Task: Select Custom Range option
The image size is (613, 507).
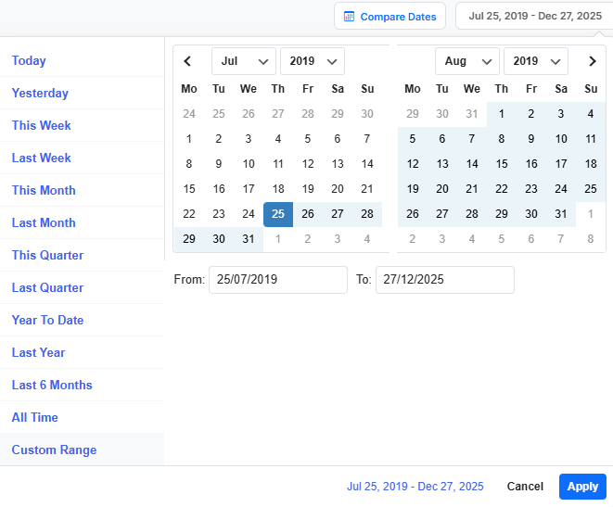Action: click(x=54, y=450)
